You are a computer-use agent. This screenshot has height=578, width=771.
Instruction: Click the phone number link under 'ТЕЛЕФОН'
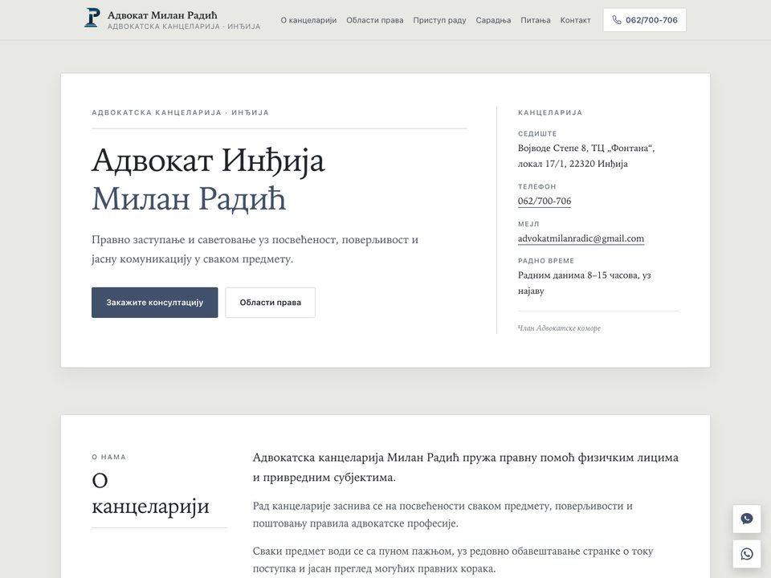point(545,201)
